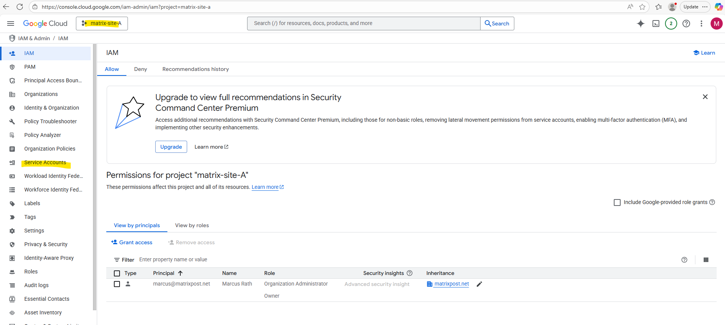Open the main navigation hamburger menu

click(11, 24)
